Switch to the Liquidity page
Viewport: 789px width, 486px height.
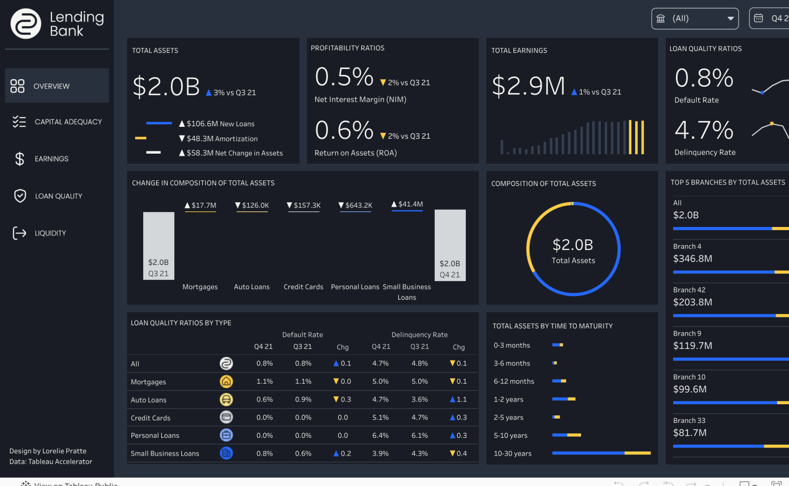pyautogui.click(x=50, y=233)
